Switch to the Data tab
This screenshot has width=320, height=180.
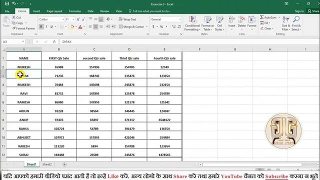click(x=90, y=11)
